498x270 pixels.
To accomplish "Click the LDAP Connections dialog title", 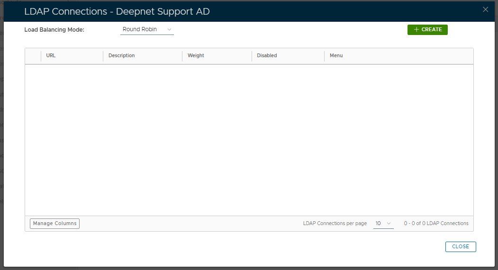I will (117, 11).
